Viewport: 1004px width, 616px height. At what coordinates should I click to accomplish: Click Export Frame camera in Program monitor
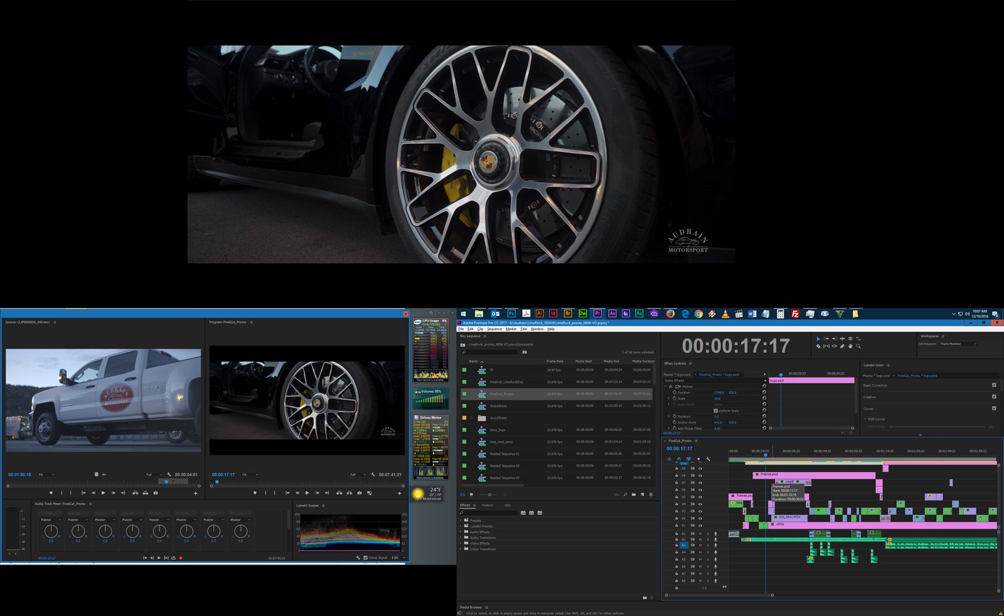360,493
